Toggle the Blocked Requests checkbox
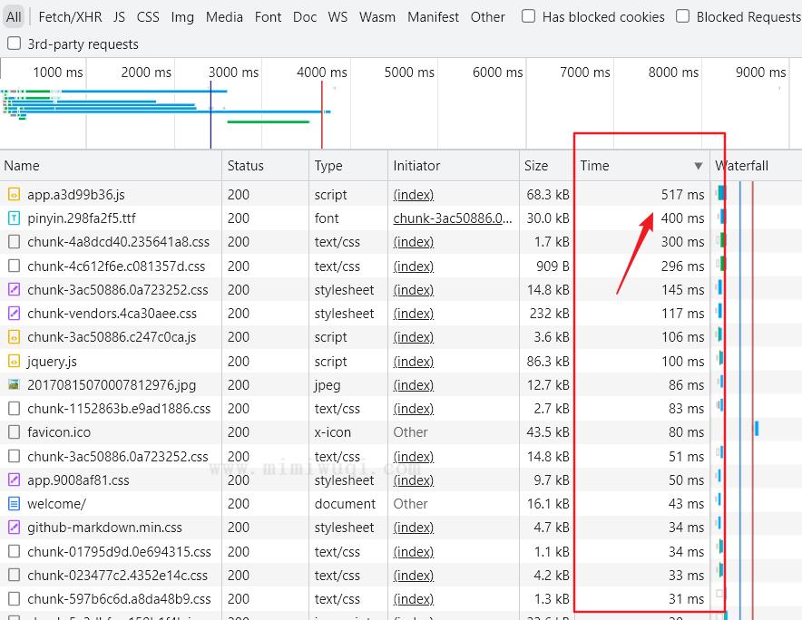802x620 pixels. pyautogui.click(x=682, y=16)
